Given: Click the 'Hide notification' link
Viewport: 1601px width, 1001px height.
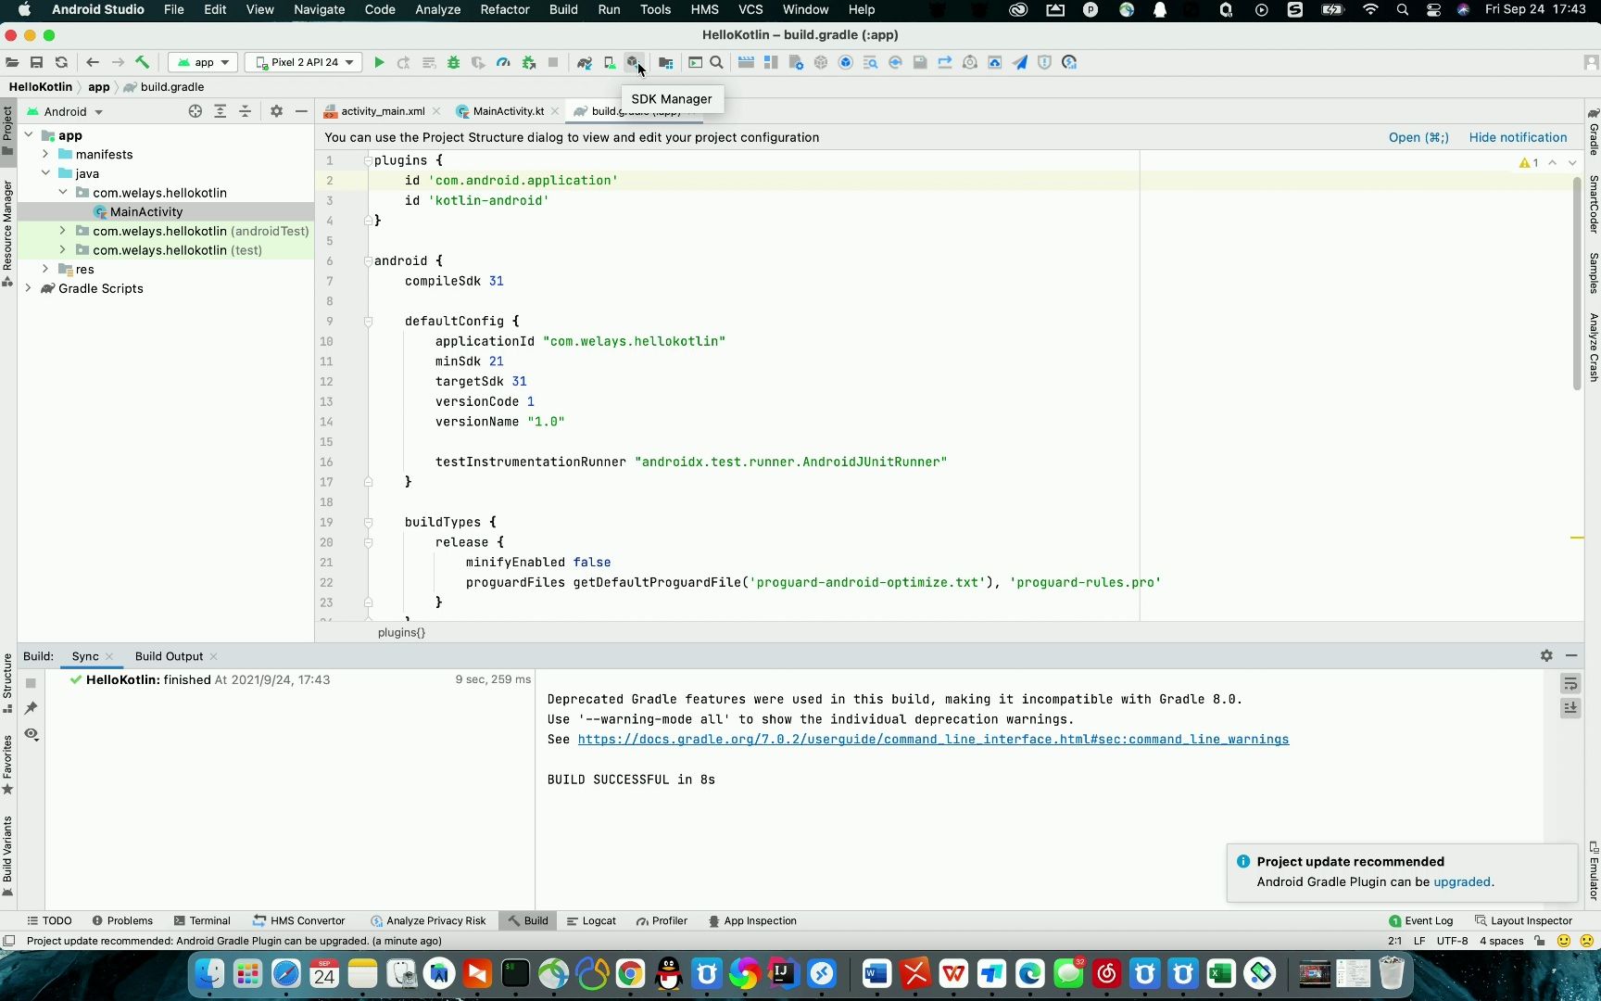Looking at the screenshot, I should (1518, 137).
